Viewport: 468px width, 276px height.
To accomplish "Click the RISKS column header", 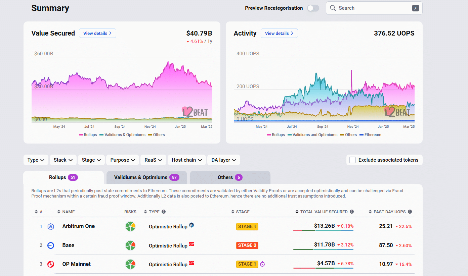I will (x=130, y=212).
